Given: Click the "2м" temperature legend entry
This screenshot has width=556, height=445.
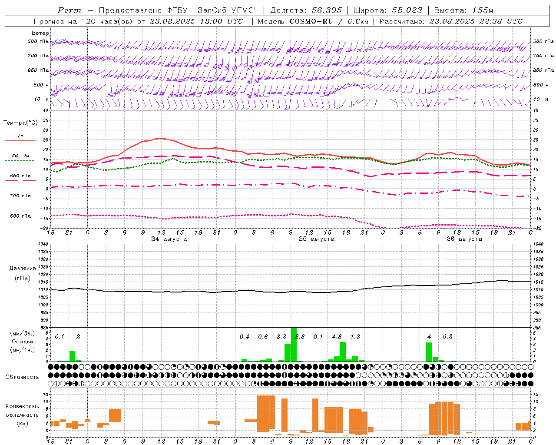Looking at the screenshot, I should point(20,136).
